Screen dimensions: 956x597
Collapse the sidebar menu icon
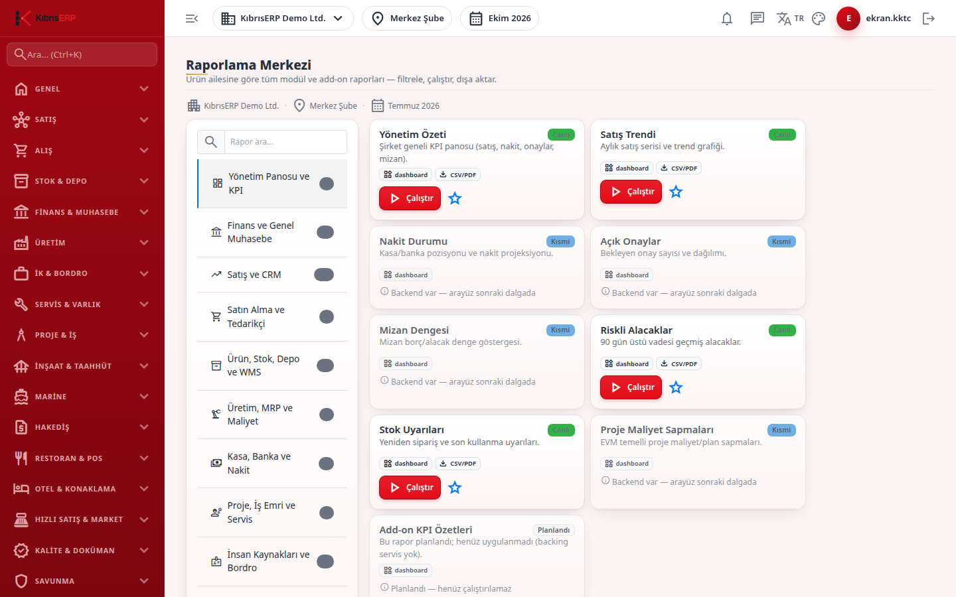[x=192, y=19]
